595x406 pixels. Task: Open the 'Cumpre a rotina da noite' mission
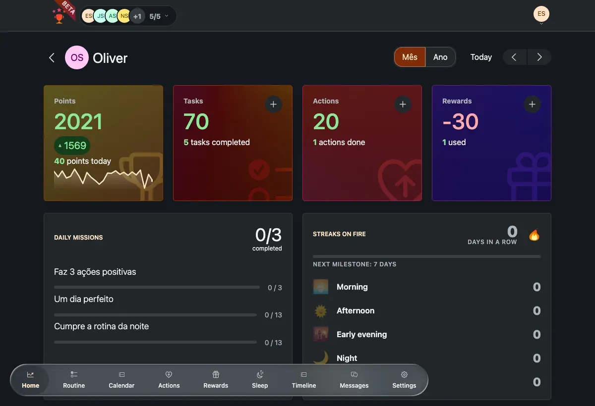(x=101, y=326)
